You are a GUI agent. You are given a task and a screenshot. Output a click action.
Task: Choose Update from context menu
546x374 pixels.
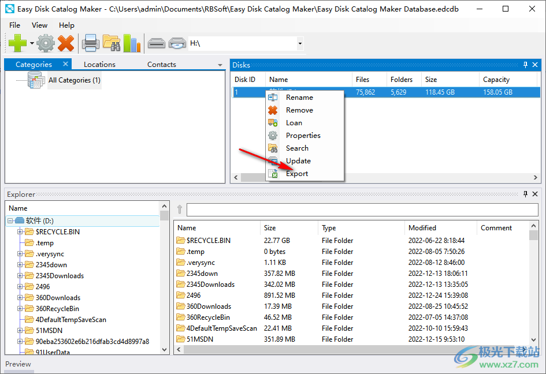point(304,160)
